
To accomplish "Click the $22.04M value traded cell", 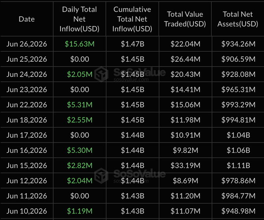I will (x=185, y=44).
